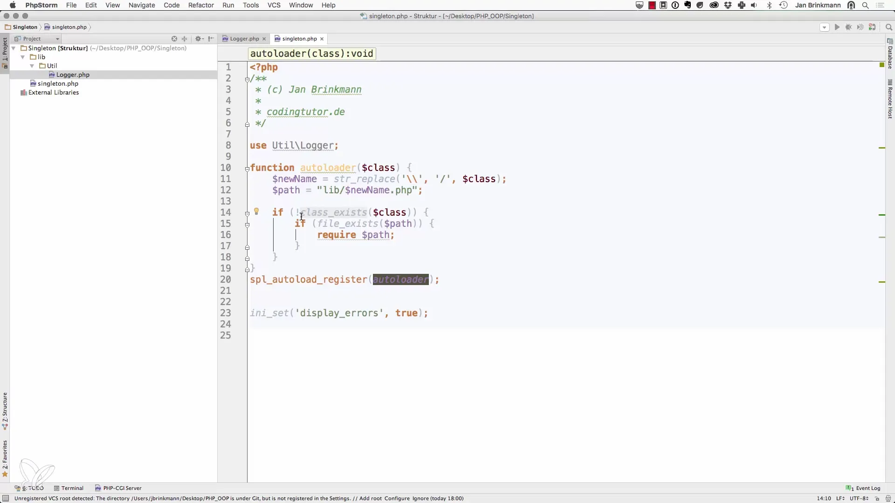The width and height of the screenshot is (895, 503).
Task: Toggle the Listen for PHP Debug Connections icon
Action: coord(872,27)
